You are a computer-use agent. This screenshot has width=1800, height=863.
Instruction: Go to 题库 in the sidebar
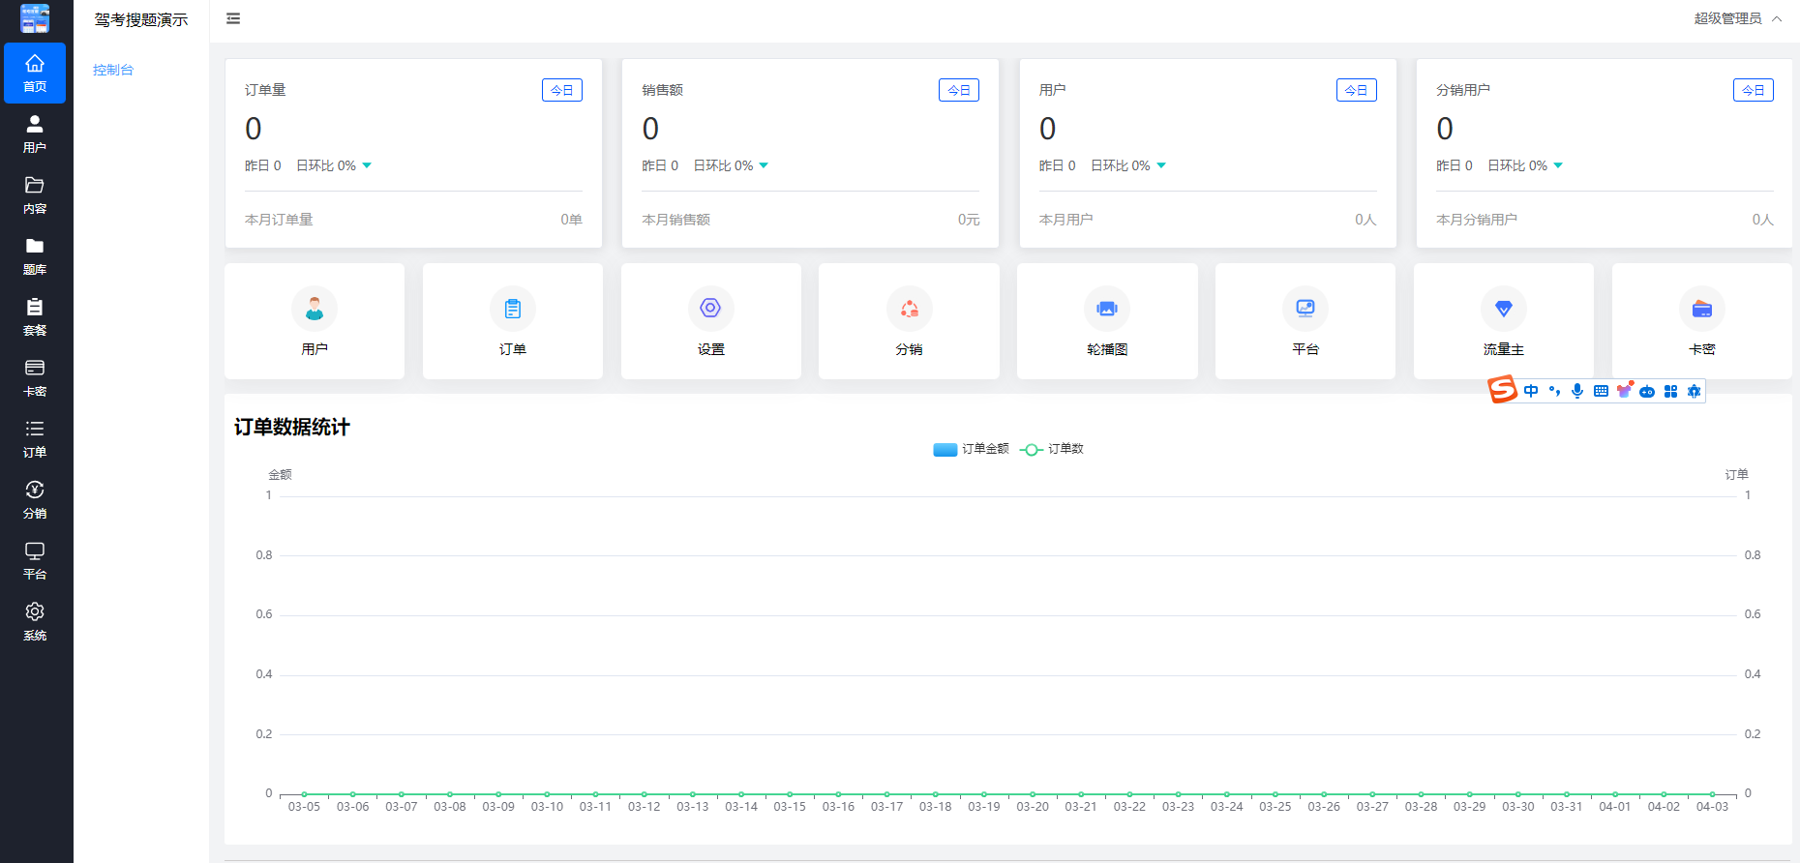pos(35,255)
